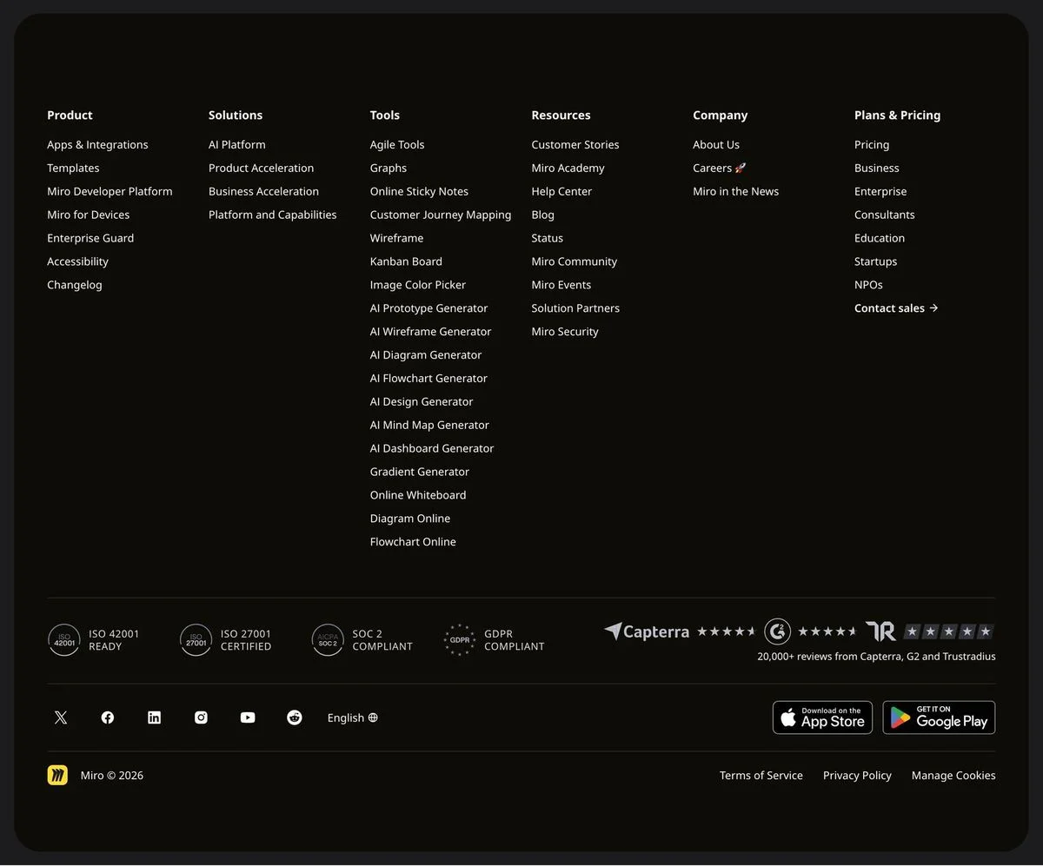The height and width of the screenshot is (866, 1043).
Task: Open the Accessibility link
Action: point(77,261)
